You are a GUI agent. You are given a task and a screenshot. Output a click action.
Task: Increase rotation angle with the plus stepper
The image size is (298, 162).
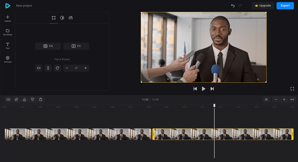(x=86, y=68)
